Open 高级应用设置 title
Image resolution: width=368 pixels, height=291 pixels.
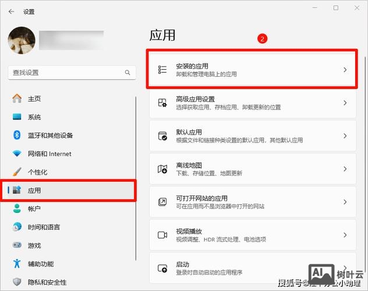196,99
